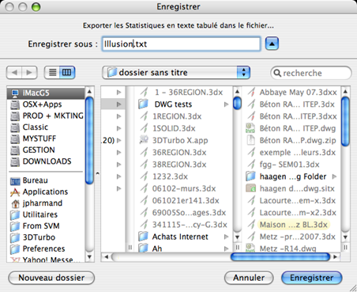Select the 36REGION.3dx file
The width and height of the screenshot is (357, 292).
pyautogui.click(x=173, y=153)
